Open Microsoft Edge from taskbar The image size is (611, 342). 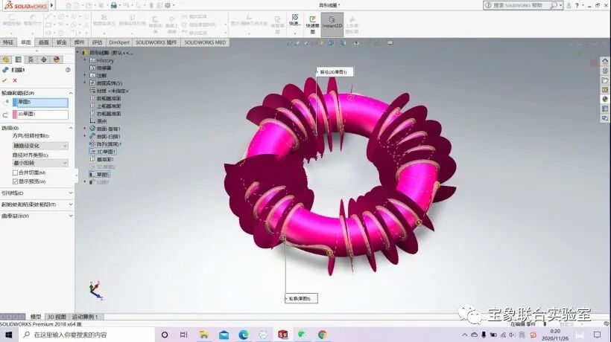[244, 335]
